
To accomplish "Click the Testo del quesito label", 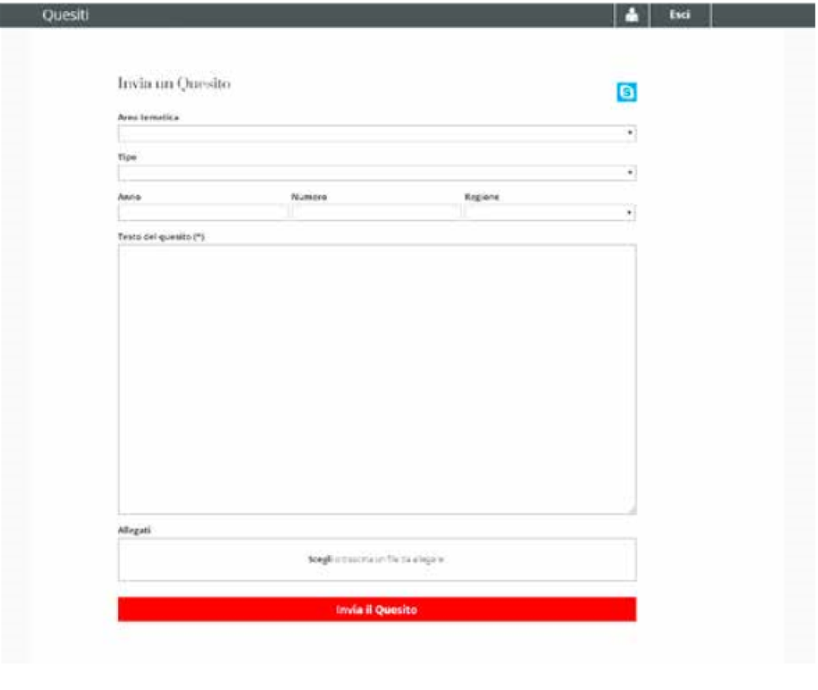I will (x=161, y=236).
